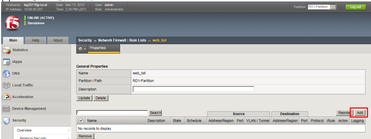Click the Acceleration gauge icon
Viewport: 371px width, 139px height.
click(x=7, y=97)
